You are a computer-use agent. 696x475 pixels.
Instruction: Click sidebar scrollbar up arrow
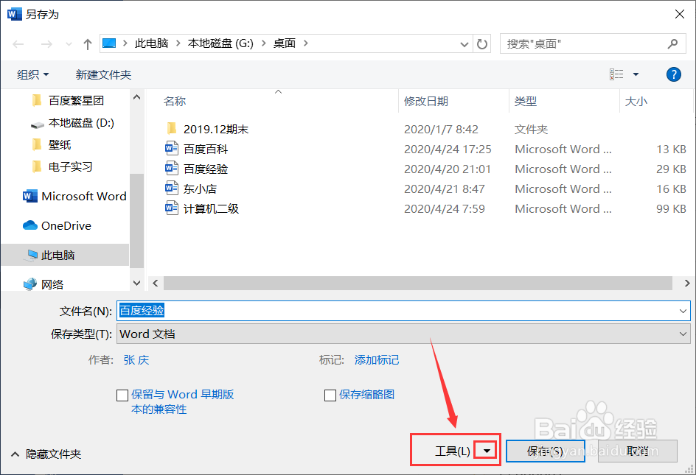coord(136,97)
